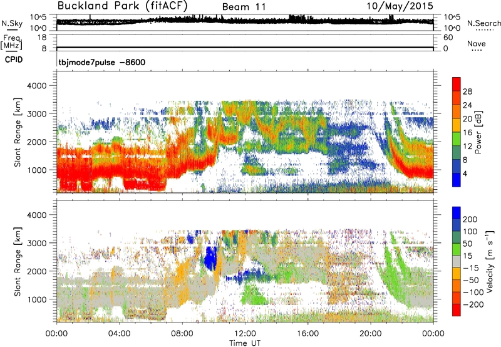
Task: Click the '12:00' time axis label
Action: click(245, 334)
